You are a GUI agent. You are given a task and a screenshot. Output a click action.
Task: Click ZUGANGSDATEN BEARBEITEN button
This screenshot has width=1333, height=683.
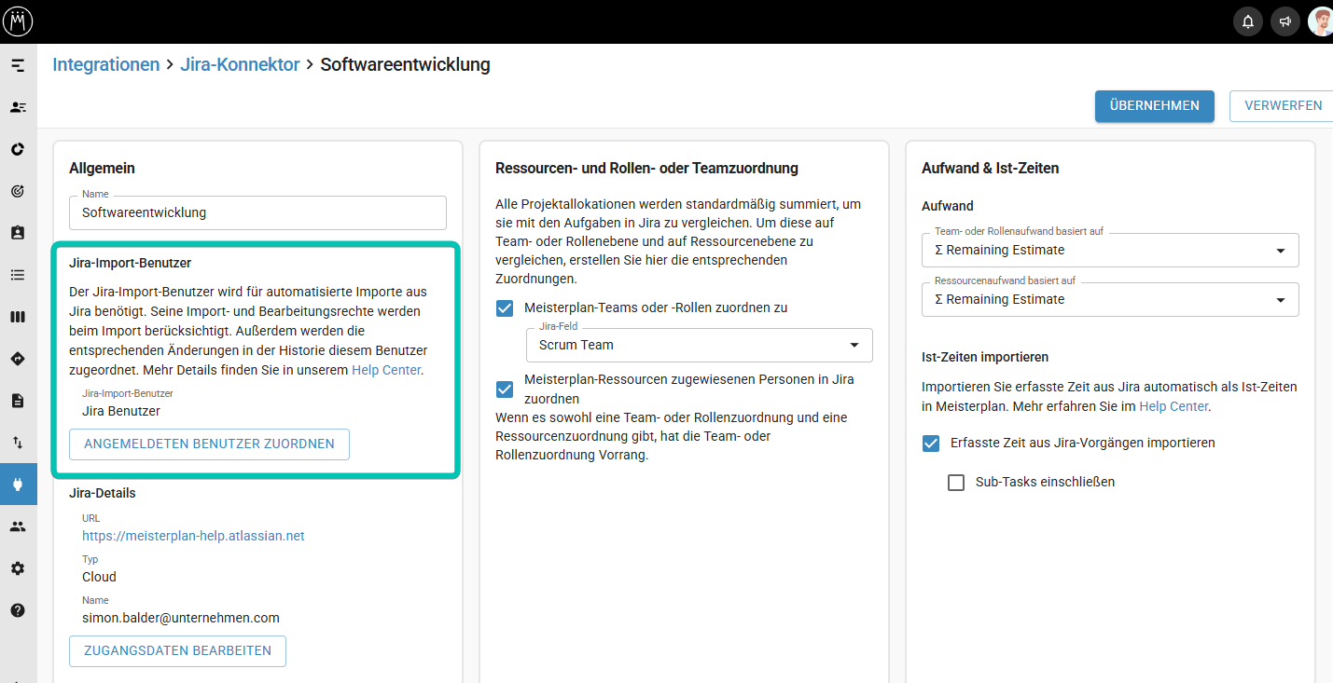tap(177, 650)
